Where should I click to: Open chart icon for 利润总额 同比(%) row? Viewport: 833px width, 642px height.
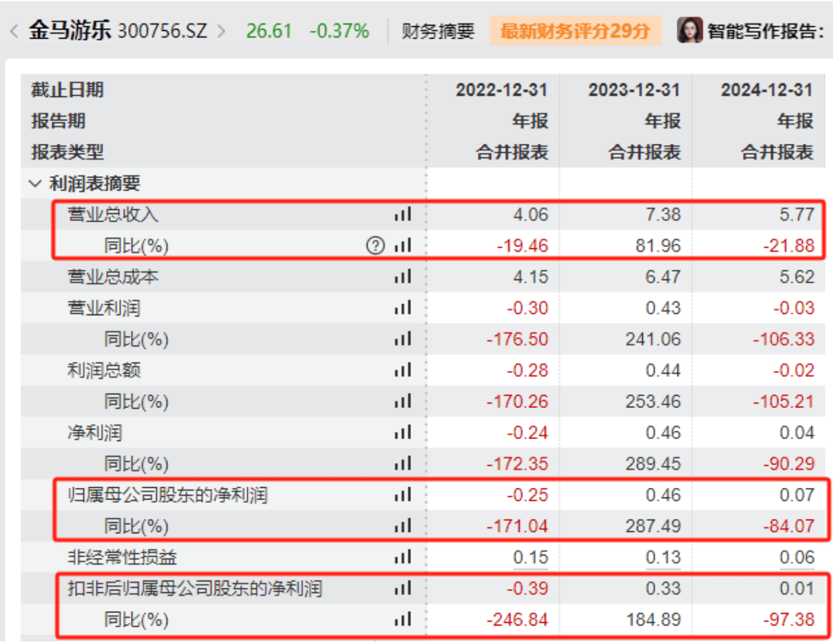pyautogui.click(x=403, y=401)
